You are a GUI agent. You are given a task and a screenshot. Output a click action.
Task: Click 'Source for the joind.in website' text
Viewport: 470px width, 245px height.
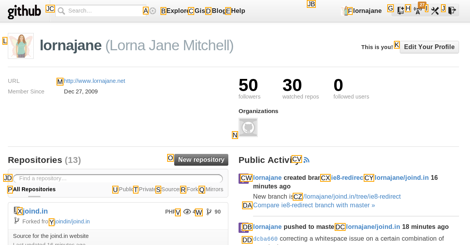click(x=51, y=236)
